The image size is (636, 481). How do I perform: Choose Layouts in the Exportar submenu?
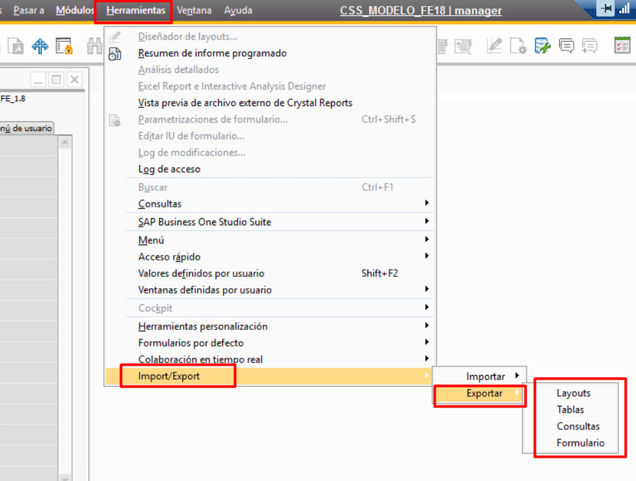point(574,393)
